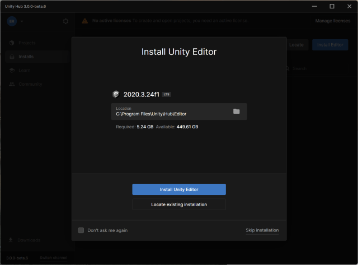
Task: Click the Installs lock icon
Action: click(12, 57)
